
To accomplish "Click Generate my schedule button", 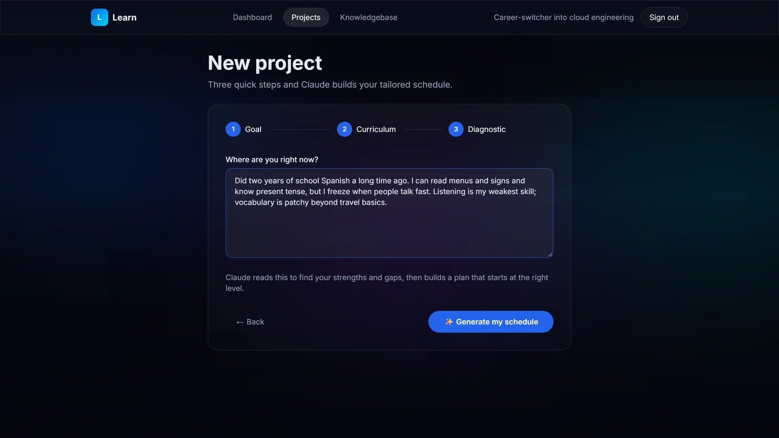I will pyautogui.click(x=491, y=322).
